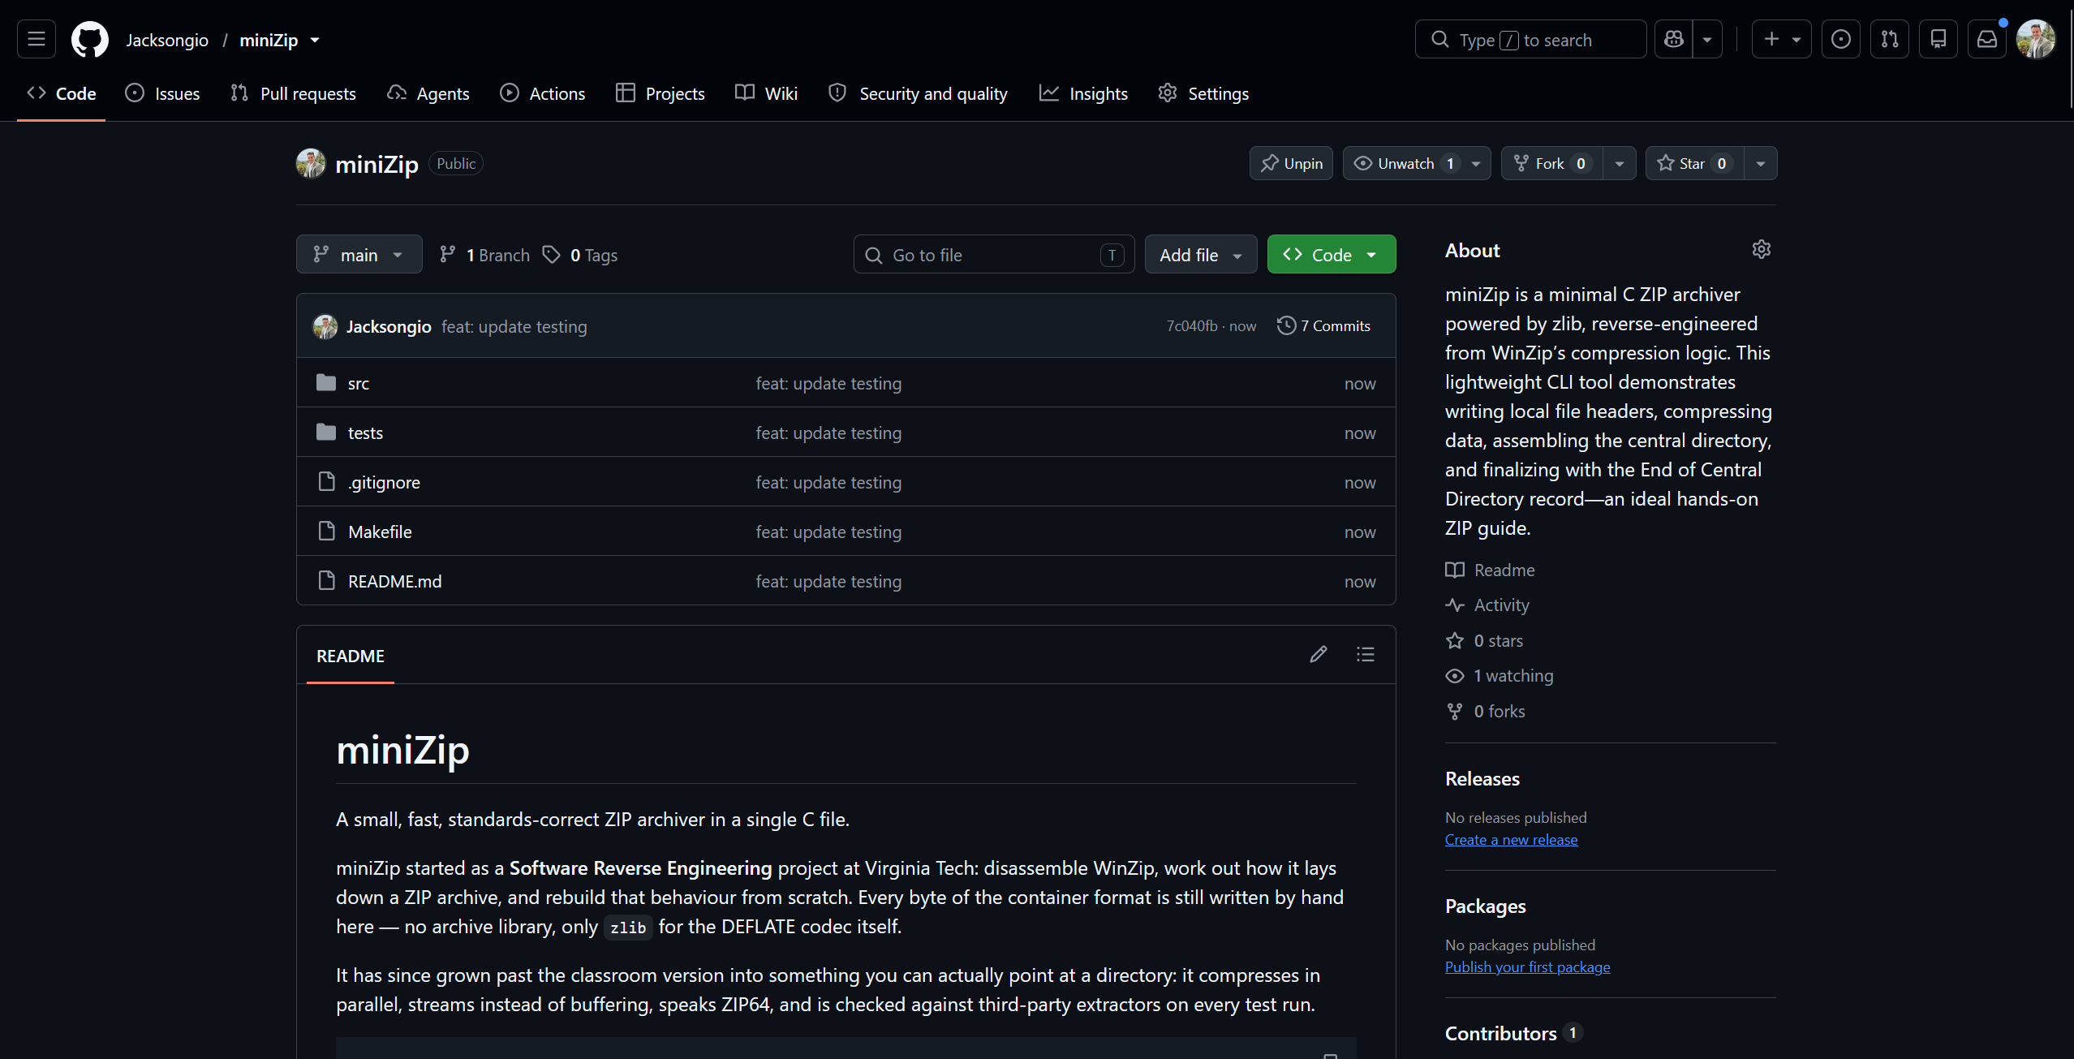Open the green Code clone dropdown

click(x=1332, y=255)
